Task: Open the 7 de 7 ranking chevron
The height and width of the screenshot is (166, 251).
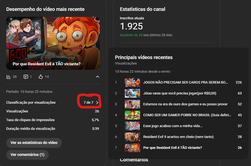Action: 97,103
